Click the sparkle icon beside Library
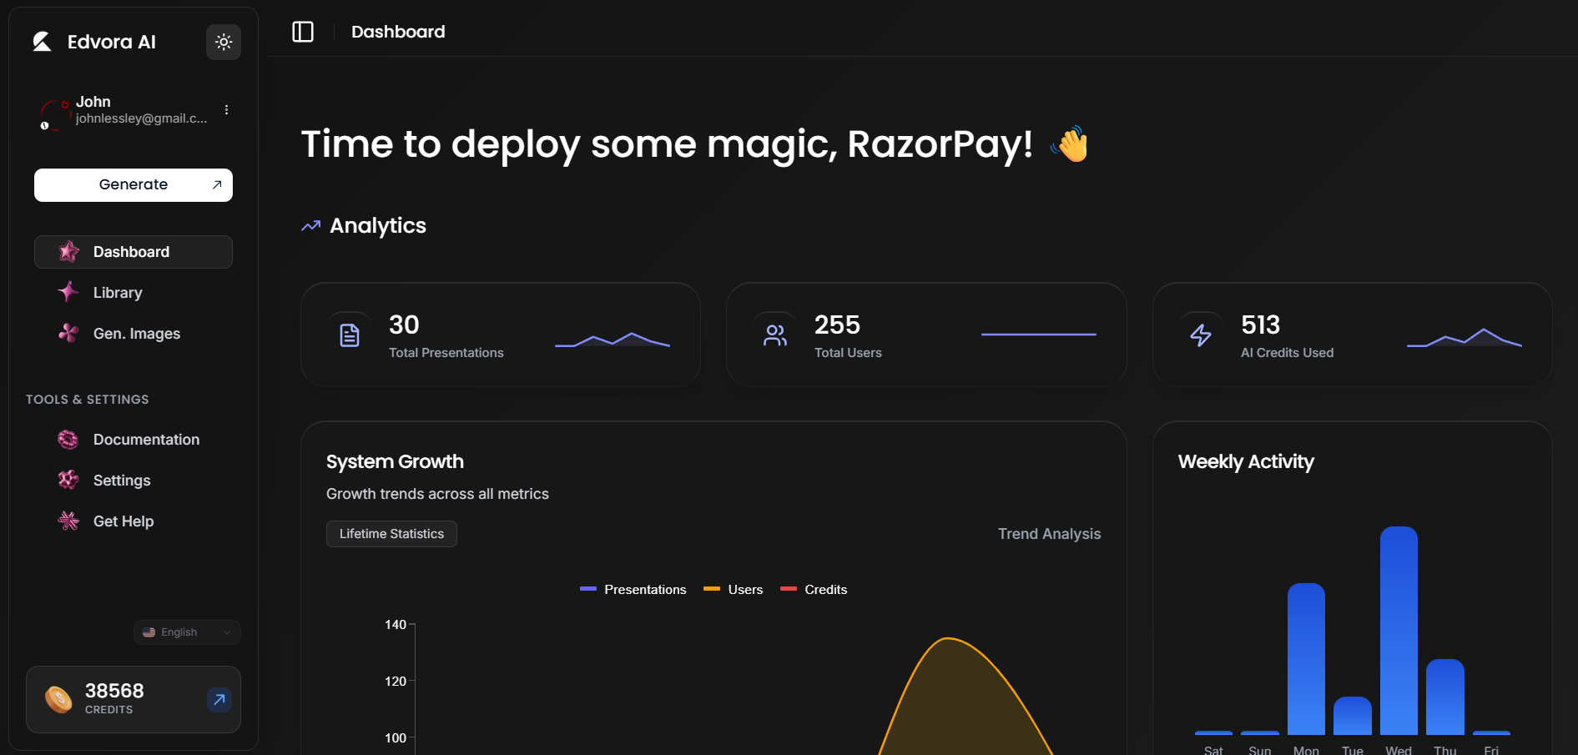The height and width of the screenshot is (755, 1578). click(68, 292)
